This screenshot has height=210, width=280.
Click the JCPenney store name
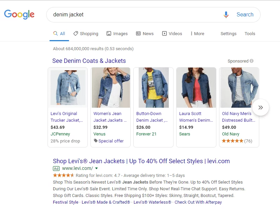[x=60, y=134]
